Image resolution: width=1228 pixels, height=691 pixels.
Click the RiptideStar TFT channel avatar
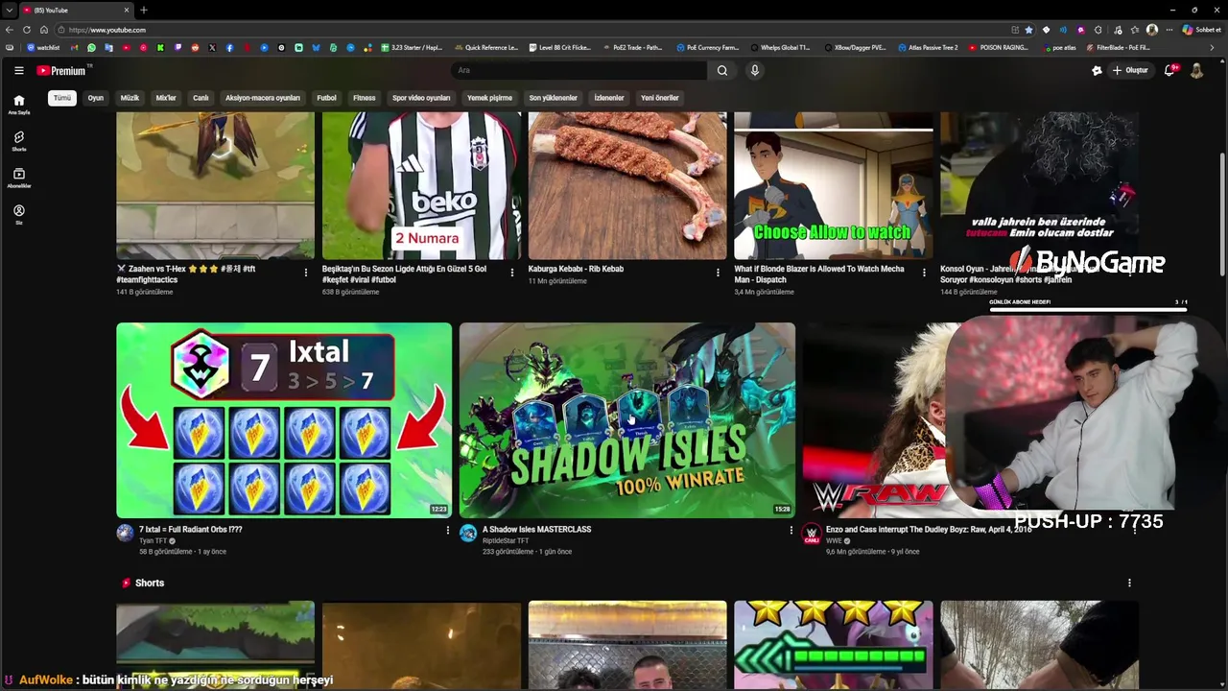click(x=468, y=534)
